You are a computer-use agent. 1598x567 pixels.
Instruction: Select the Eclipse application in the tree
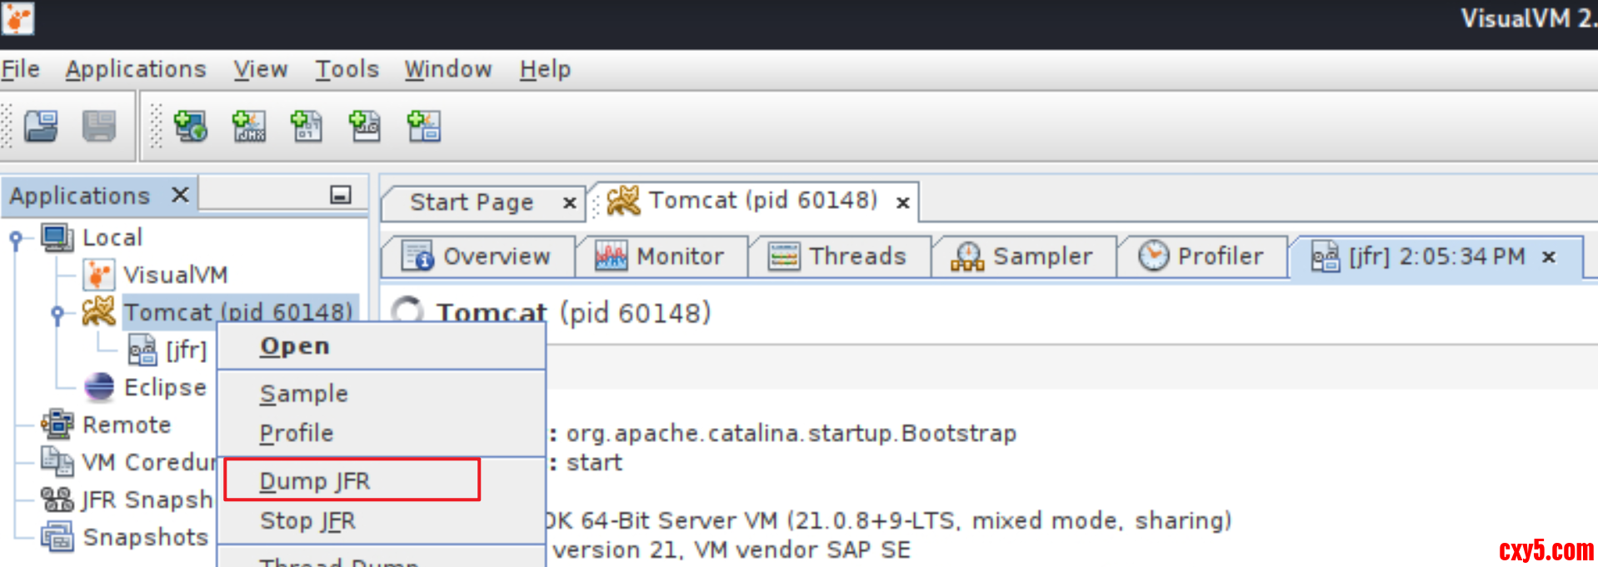click(x=164, y=387)
